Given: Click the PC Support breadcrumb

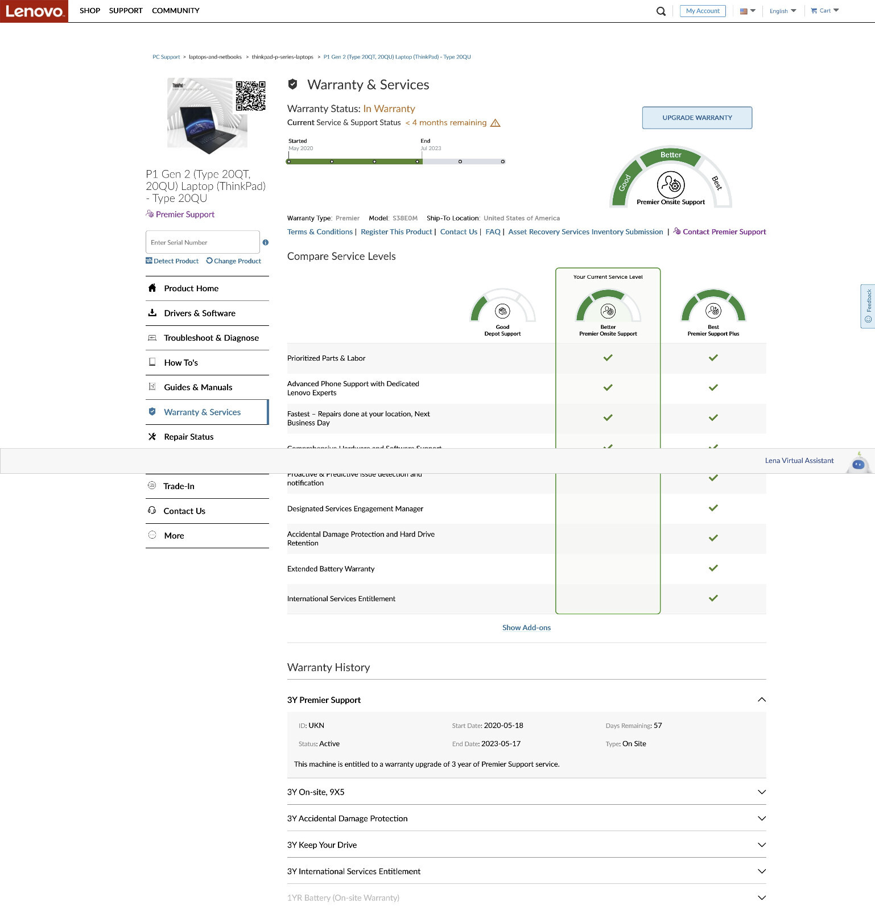Looking at the screenshot, I should pos(166,57).
